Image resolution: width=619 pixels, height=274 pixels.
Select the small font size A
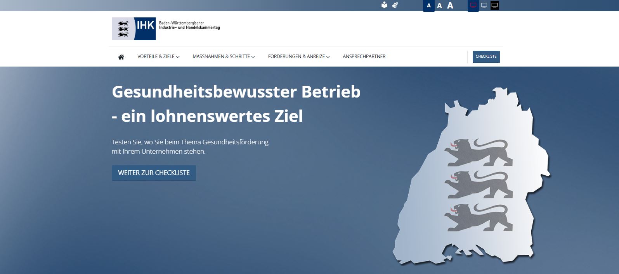coord(428,6)
